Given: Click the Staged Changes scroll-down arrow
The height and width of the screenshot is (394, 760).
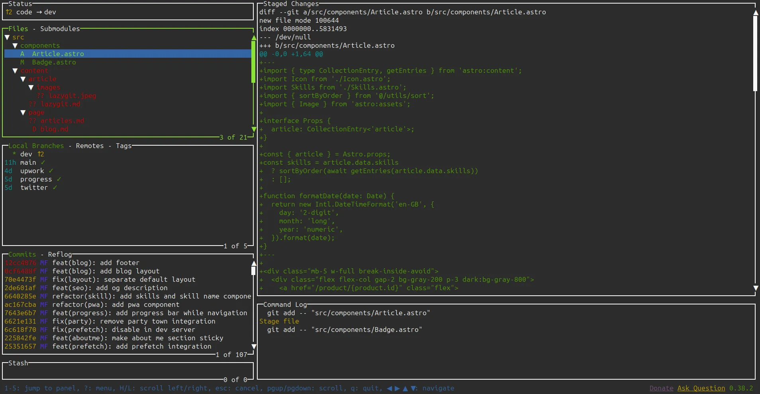Looking at the screenshot, I should (755, 288).
